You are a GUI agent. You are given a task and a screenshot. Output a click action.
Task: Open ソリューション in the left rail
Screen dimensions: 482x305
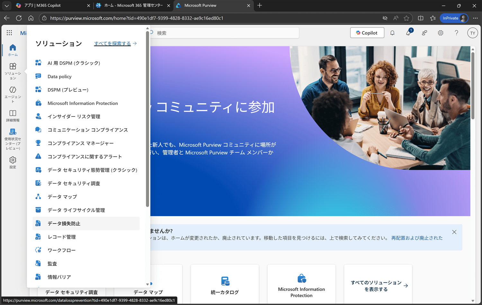pyautogui.click(x=13, y=71)
